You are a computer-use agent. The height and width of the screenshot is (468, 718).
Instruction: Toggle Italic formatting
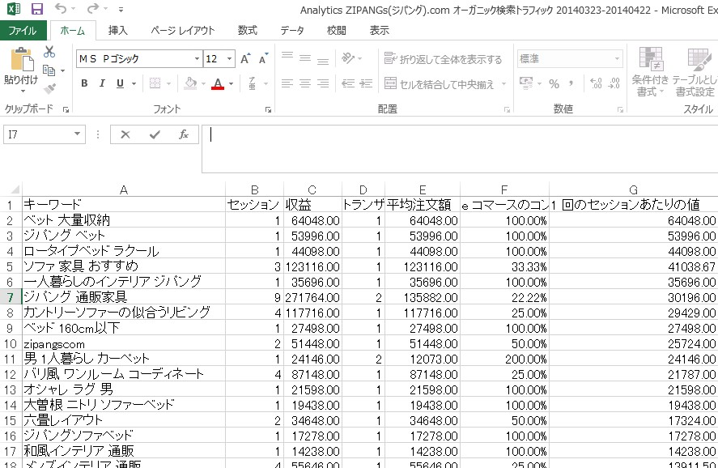[x=102, y=83]
